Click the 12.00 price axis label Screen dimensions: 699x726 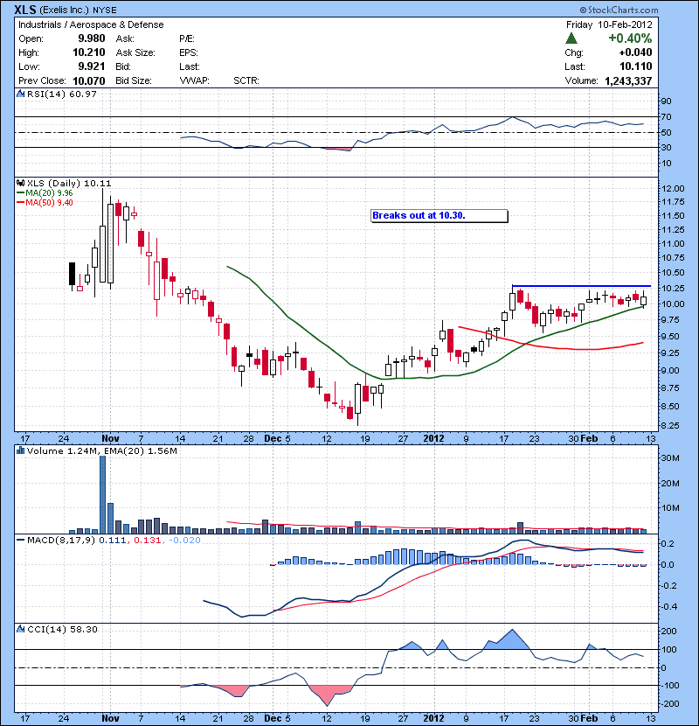click(673, 188)
